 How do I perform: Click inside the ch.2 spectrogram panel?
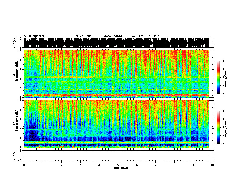tap(116, 124)
